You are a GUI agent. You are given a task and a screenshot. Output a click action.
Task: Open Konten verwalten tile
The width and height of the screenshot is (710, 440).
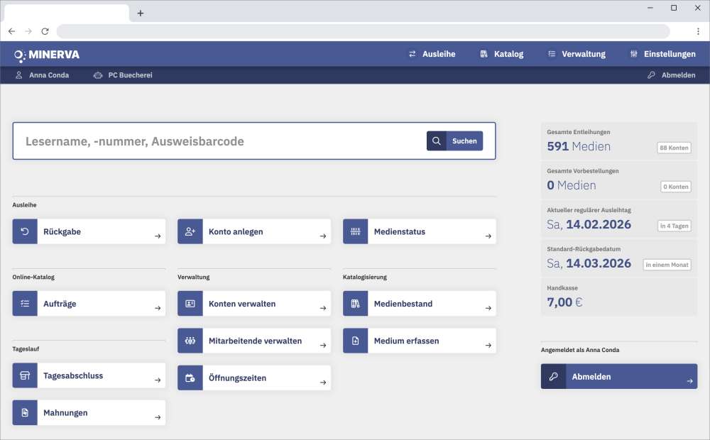click(x=254, y=304)
